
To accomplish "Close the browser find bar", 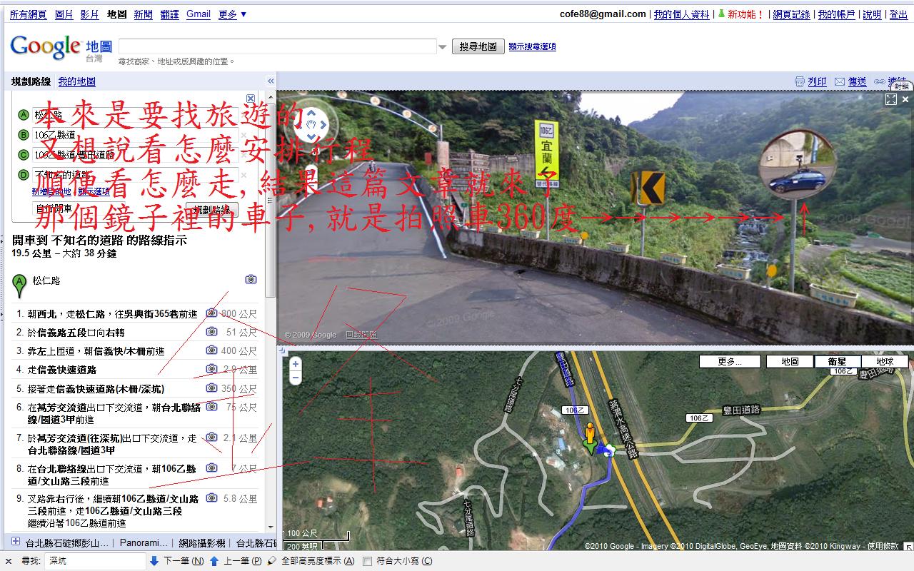I will pos(9,561).
